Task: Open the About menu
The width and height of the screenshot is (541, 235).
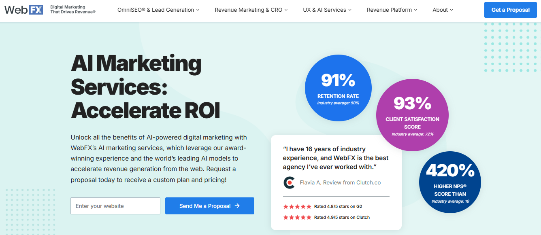Action: coord(443,10)
